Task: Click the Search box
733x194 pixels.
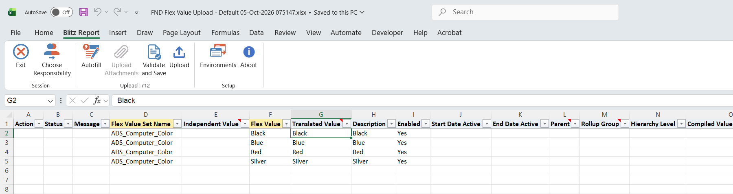Action: click(x=525, y=12)
